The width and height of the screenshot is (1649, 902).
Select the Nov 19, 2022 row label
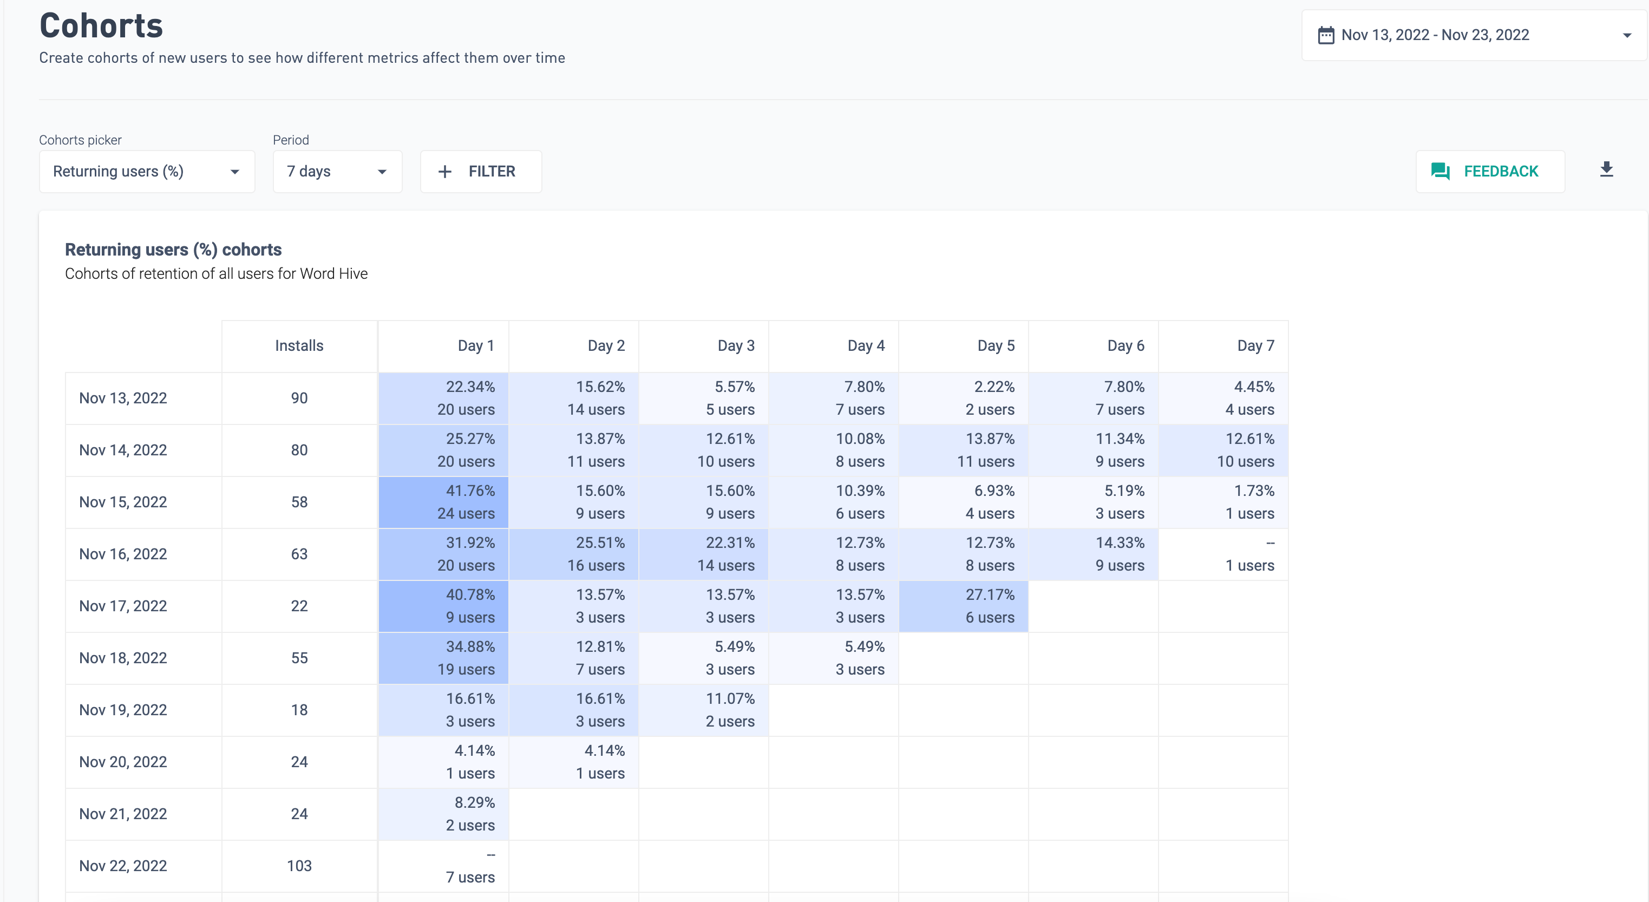(123, 710)
